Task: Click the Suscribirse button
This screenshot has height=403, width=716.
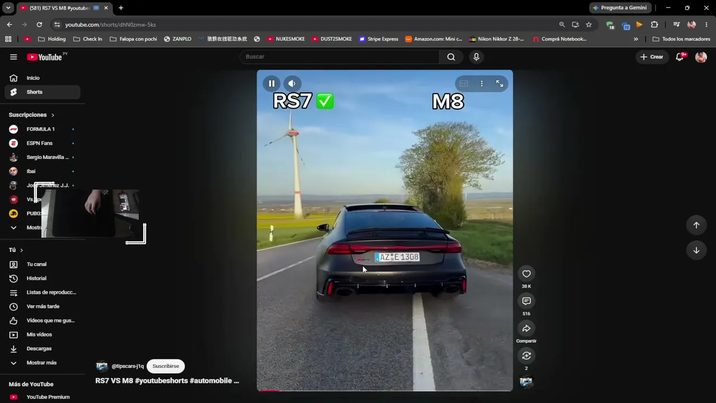Action: point(166,366)
